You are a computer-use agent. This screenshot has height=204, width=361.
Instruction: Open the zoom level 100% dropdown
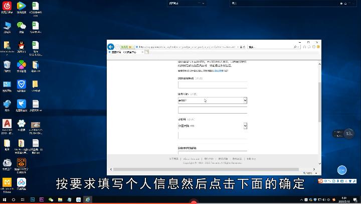point(310,173)
